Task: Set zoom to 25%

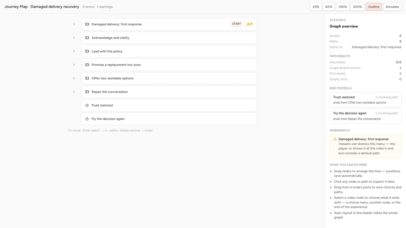Action: click(316, 7)
